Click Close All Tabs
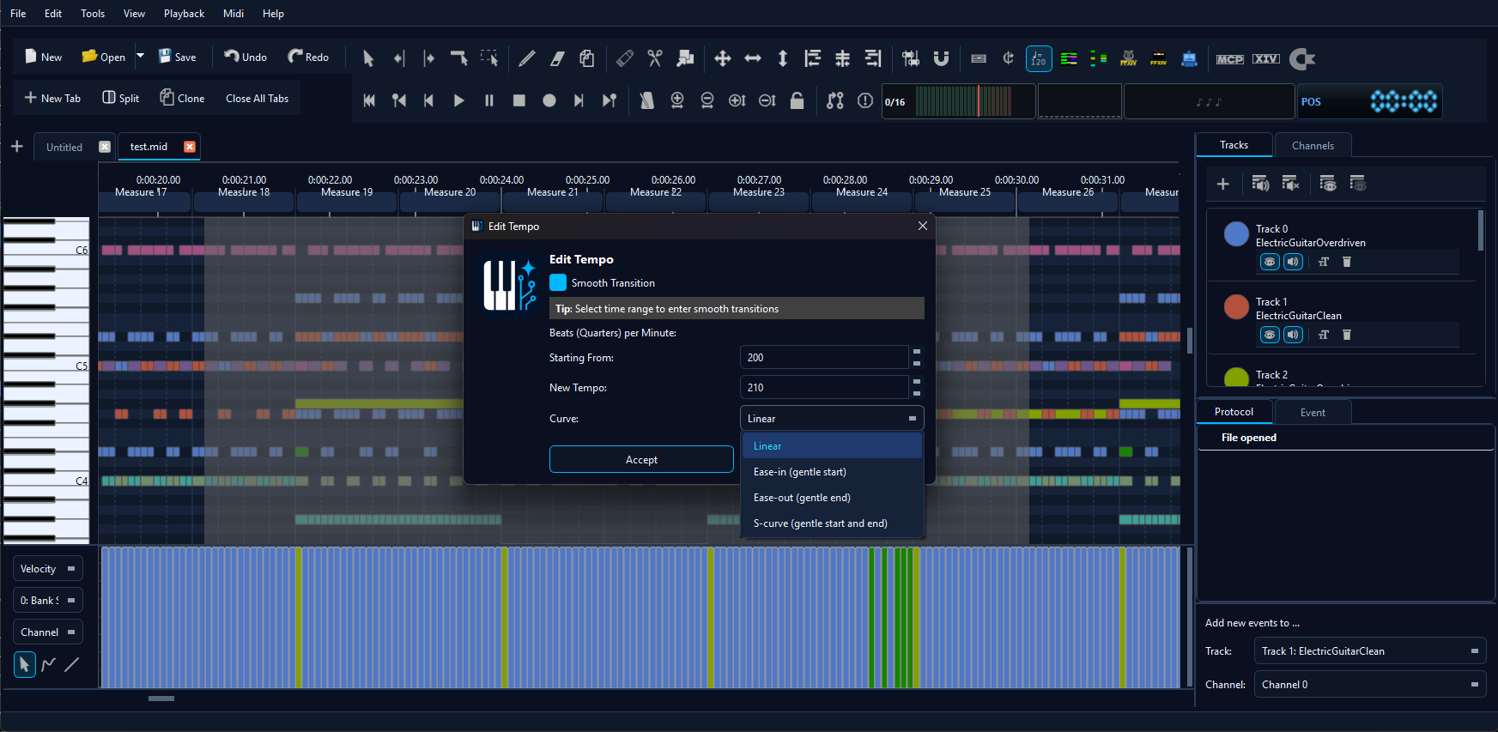 click(257, 99)
